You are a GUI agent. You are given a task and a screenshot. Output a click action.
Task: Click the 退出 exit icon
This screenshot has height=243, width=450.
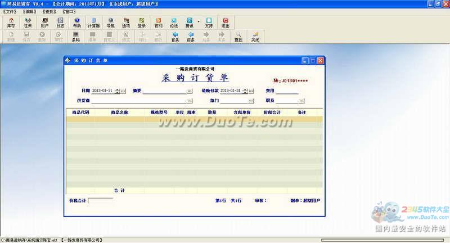(226, 22)
